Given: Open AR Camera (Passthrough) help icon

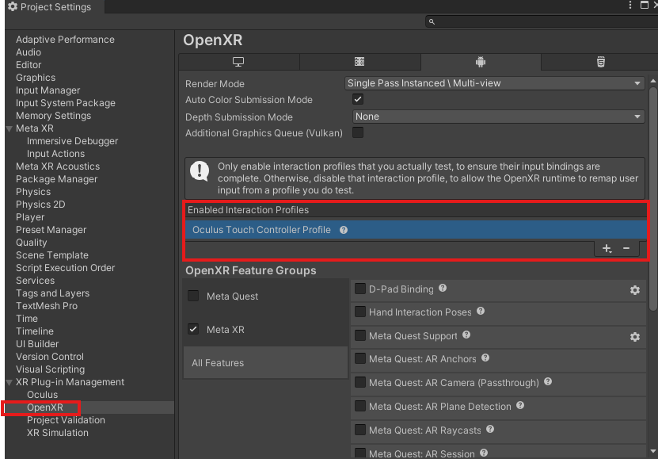Looking at the screenshot, I should 548,382.
